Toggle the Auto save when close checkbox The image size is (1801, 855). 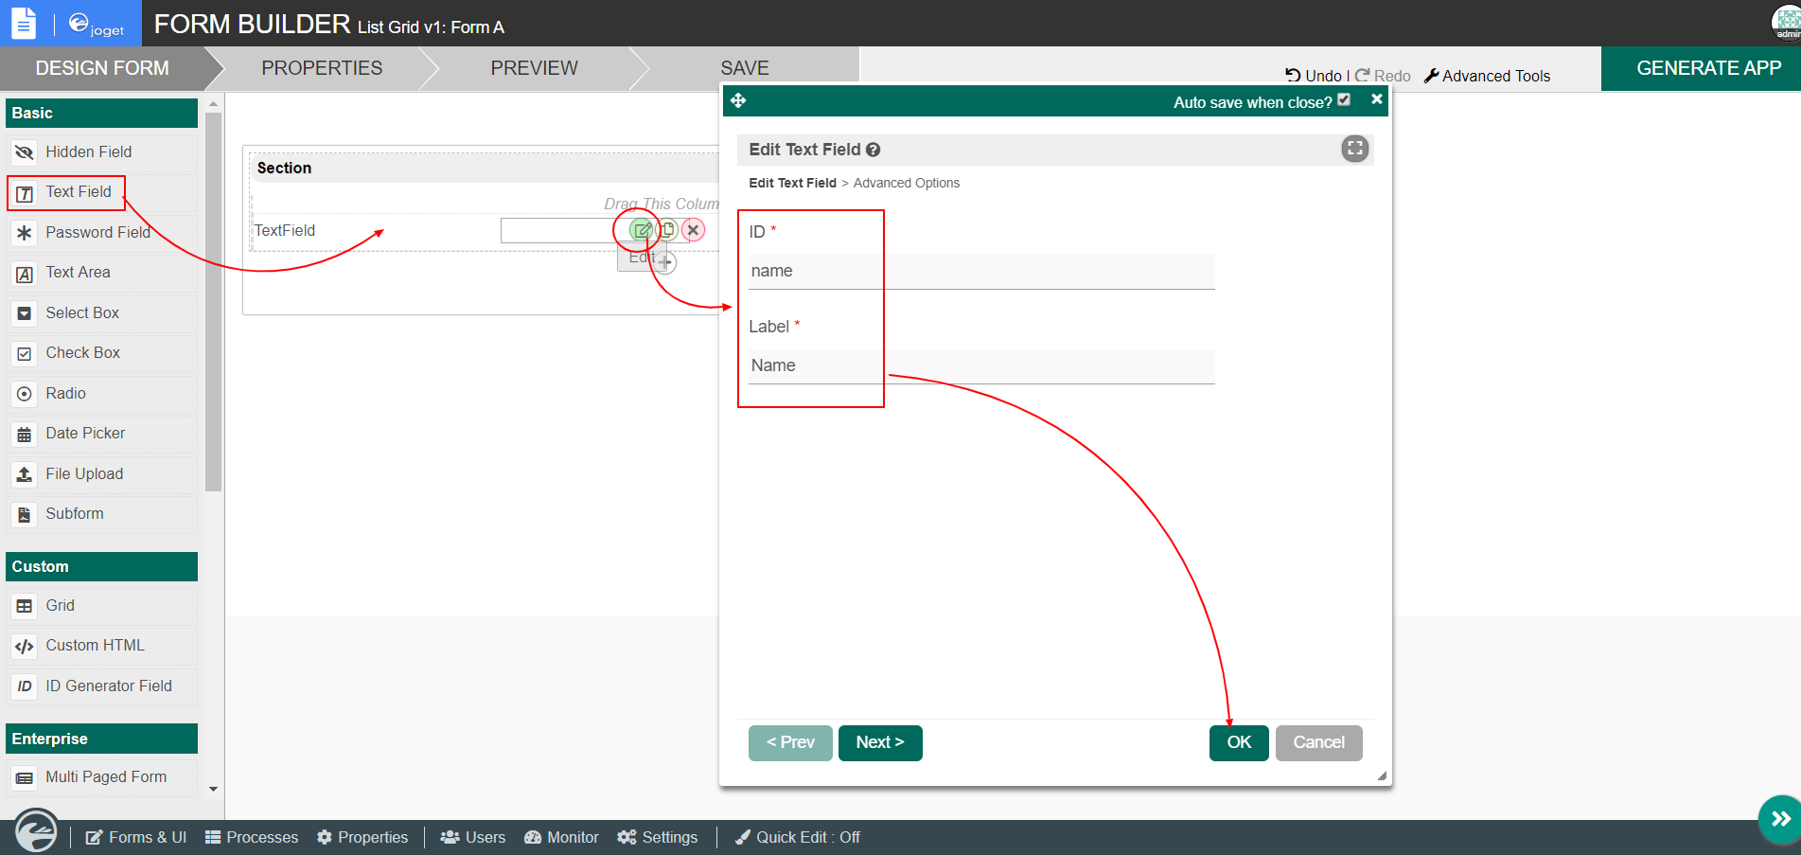pos(1344,100)
